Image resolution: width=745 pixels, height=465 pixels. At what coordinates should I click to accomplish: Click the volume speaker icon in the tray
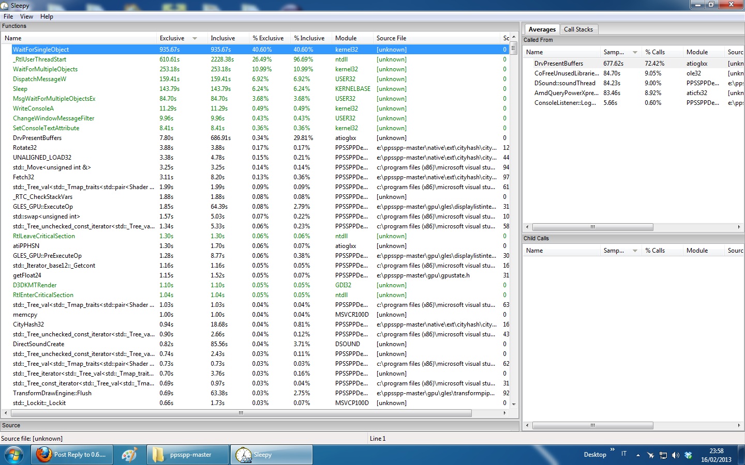coord(675,455)
